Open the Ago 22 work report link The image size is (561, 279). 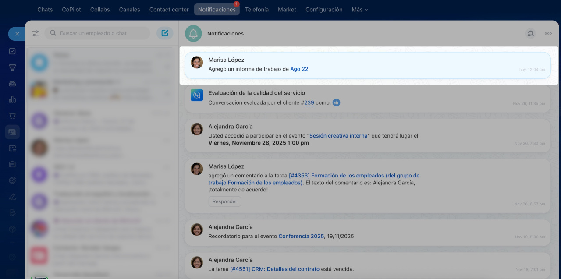pos(299,69)
